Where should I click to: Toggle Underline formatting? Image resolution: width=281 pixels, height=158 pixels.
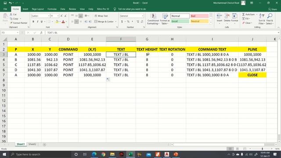coord(42,22)
